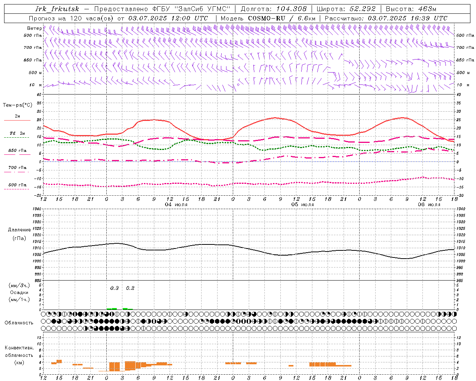
Task: Click the Широта: 52.292 value
Action: pos(346,9)
